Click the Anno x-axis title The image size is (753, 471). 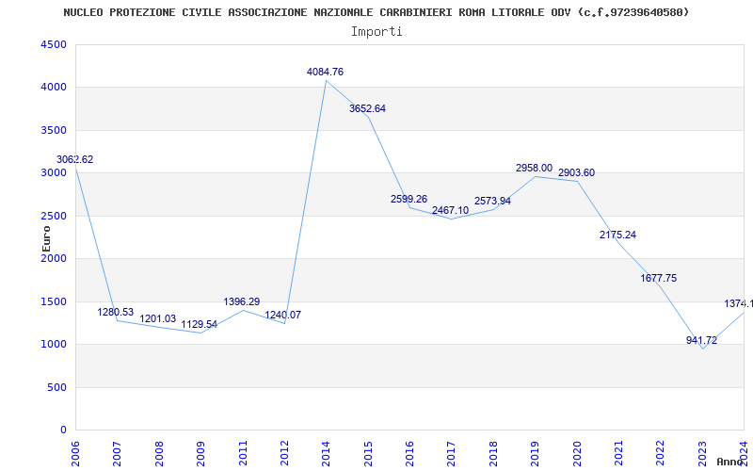(729, 462)
